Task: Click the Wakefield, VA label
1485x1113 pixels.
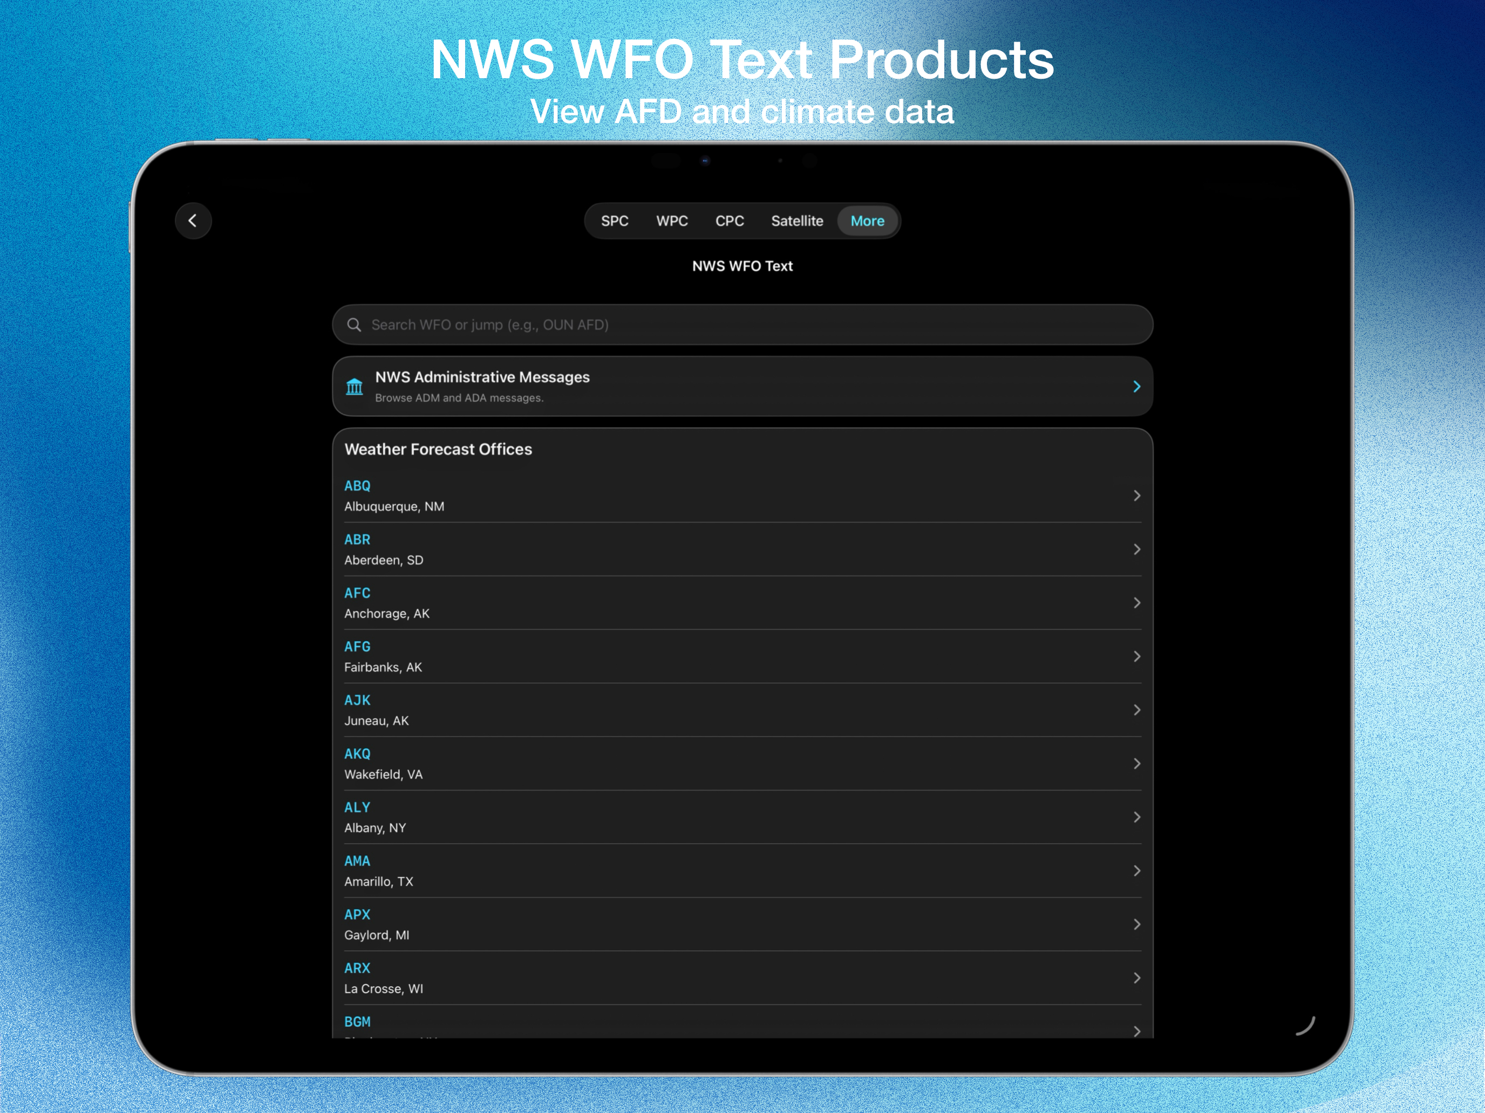Action: (383, 775)
